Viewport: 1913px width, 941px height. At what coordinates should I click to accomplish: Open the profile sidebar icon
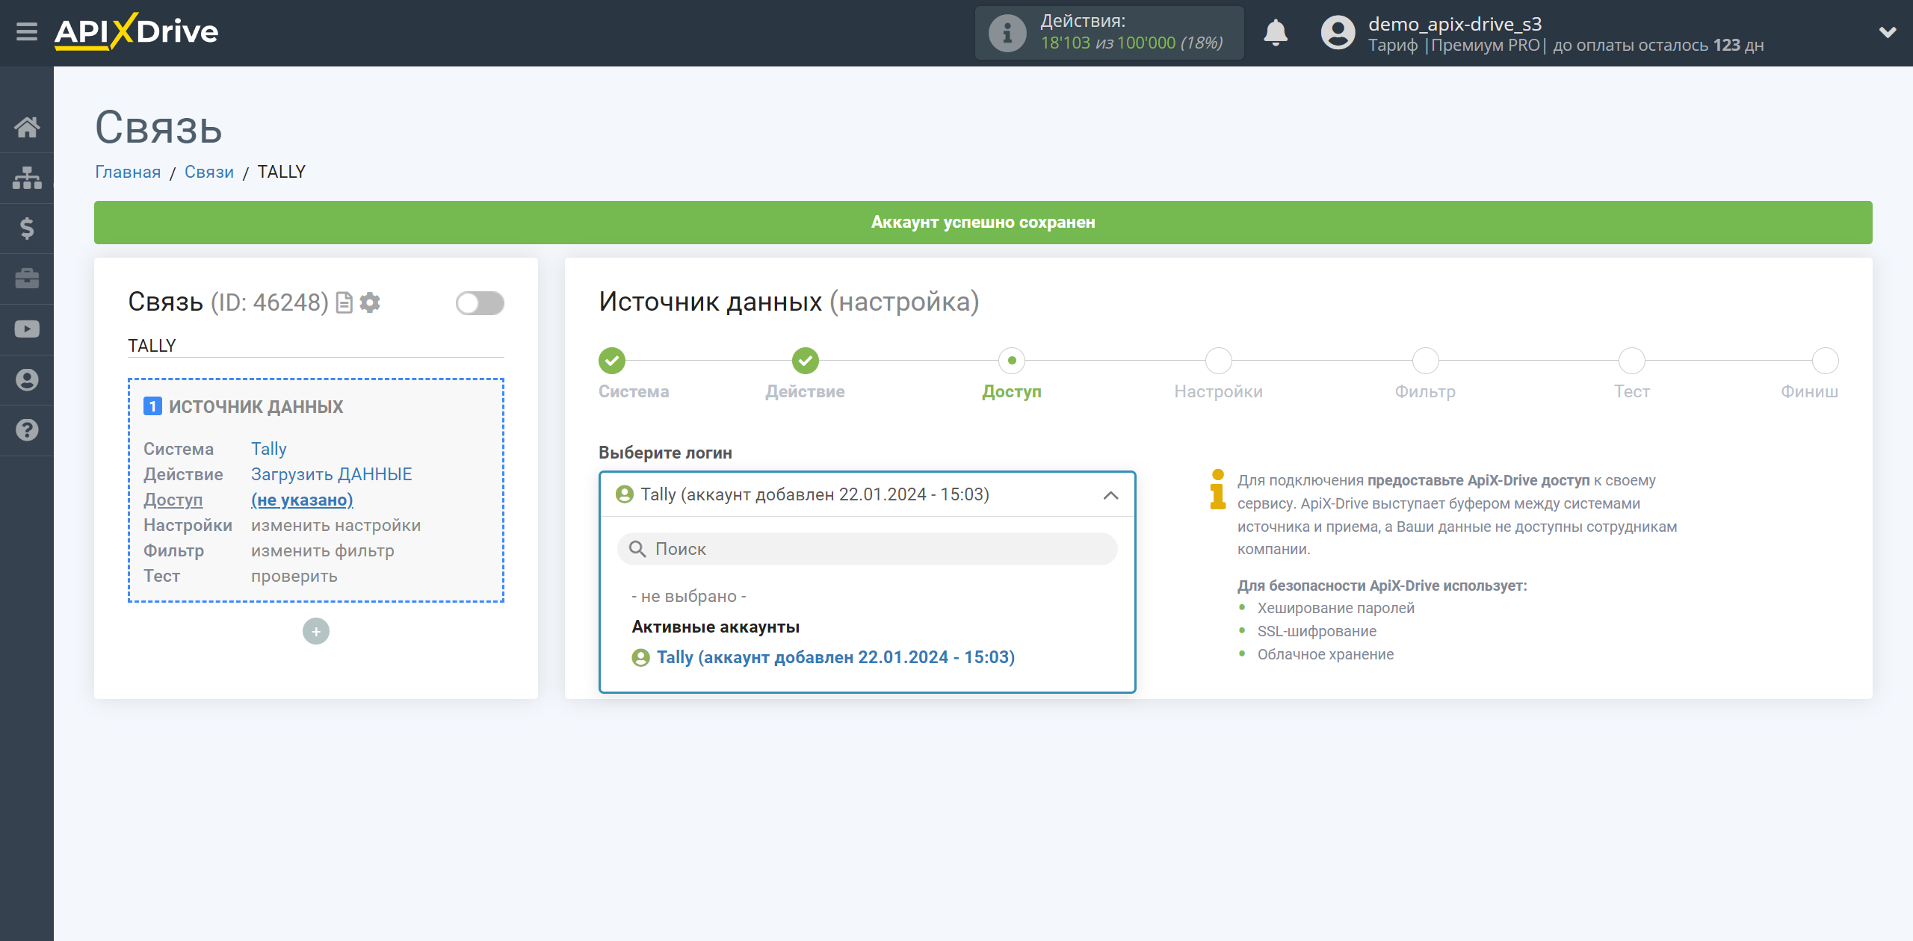point(27,379)
